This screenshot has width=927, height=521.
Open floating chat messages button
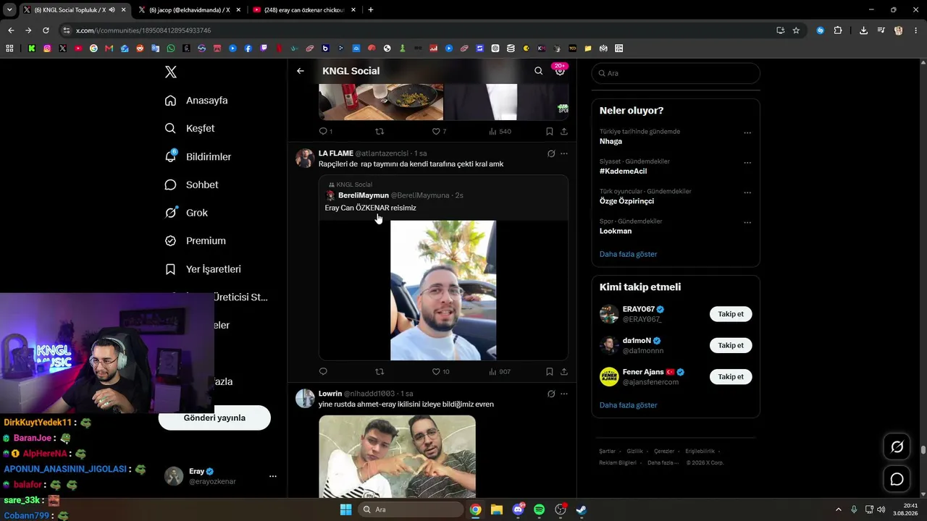point(897,479)
